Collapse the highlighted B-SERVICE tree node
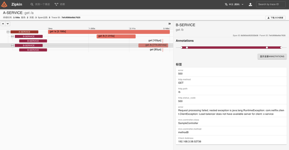 (13, 45)
